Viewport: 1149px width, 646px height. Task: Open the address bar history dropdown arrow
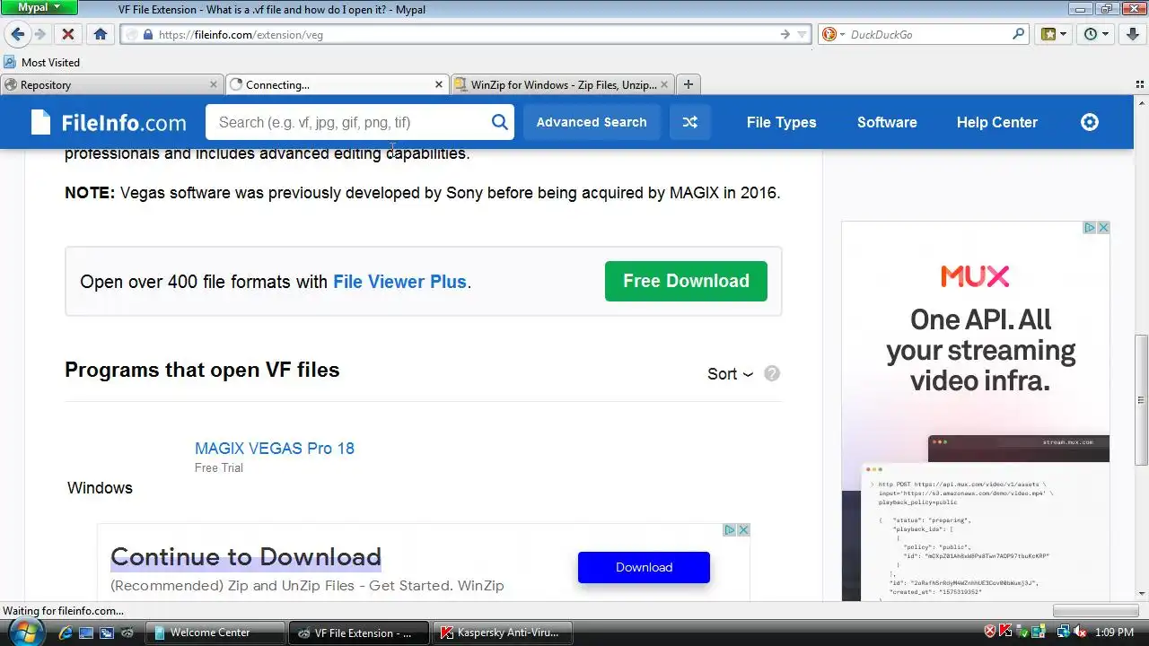pyautogui.click(x=803, y=34)
